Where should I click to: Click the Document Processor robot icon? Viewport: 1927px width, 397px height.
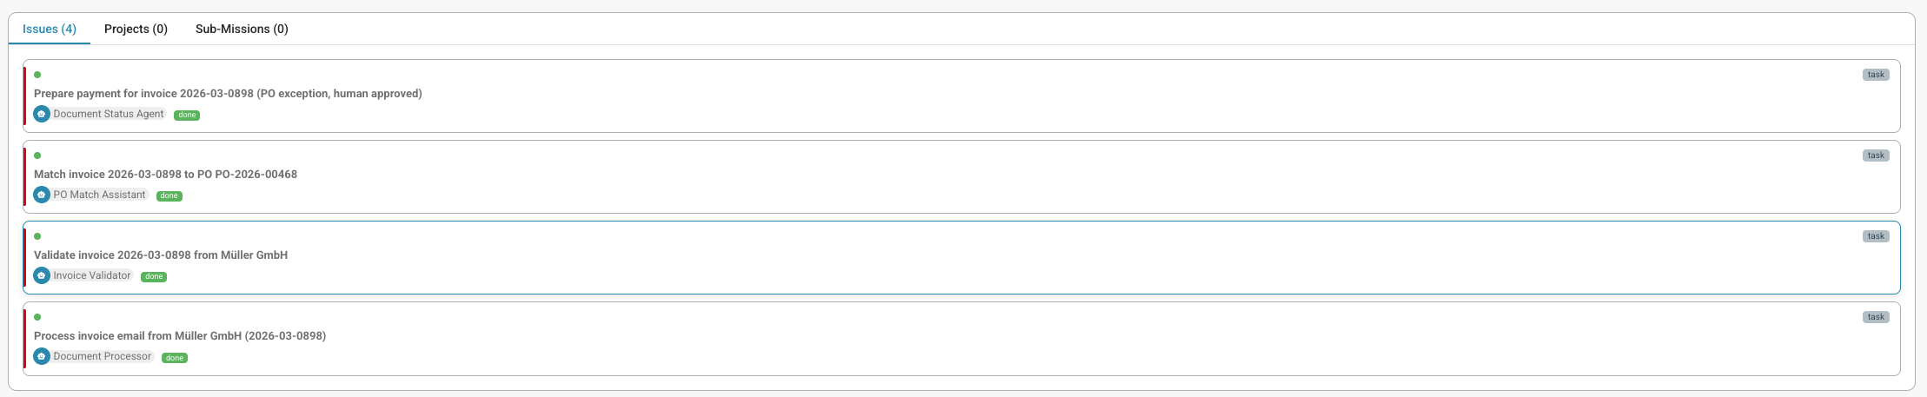[41, 356]
